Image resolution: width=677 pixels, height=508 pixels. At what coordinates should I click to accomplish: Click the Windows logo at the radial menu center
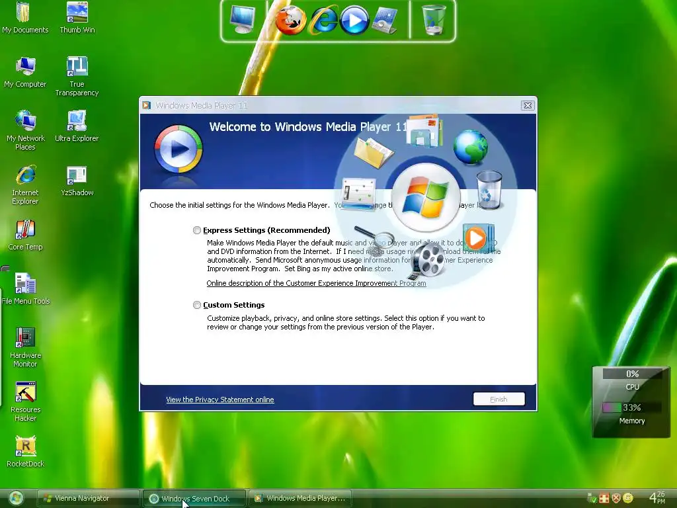click(426, 198)
